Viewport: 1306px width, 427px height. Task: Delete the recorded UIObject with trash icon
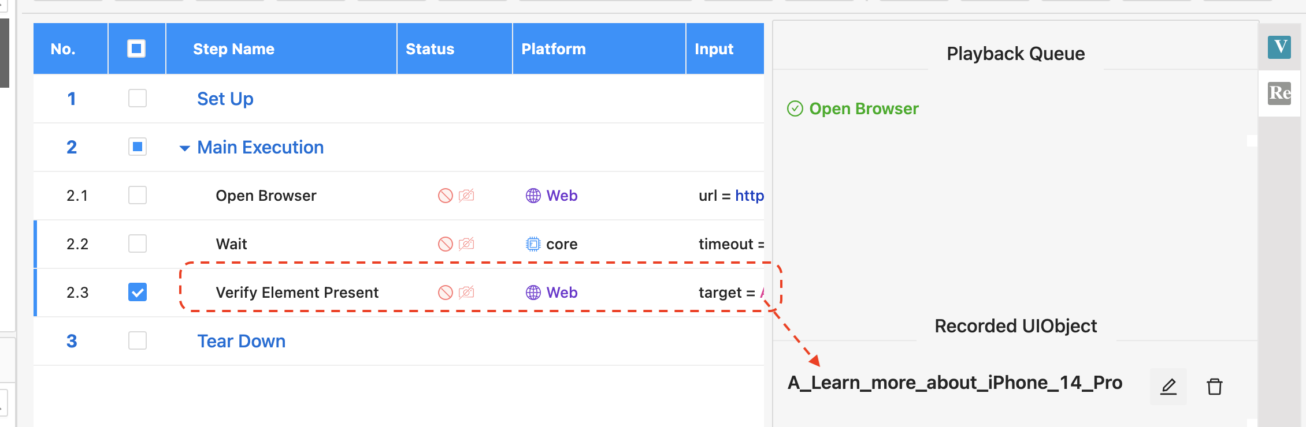[x=1214, y=386]
